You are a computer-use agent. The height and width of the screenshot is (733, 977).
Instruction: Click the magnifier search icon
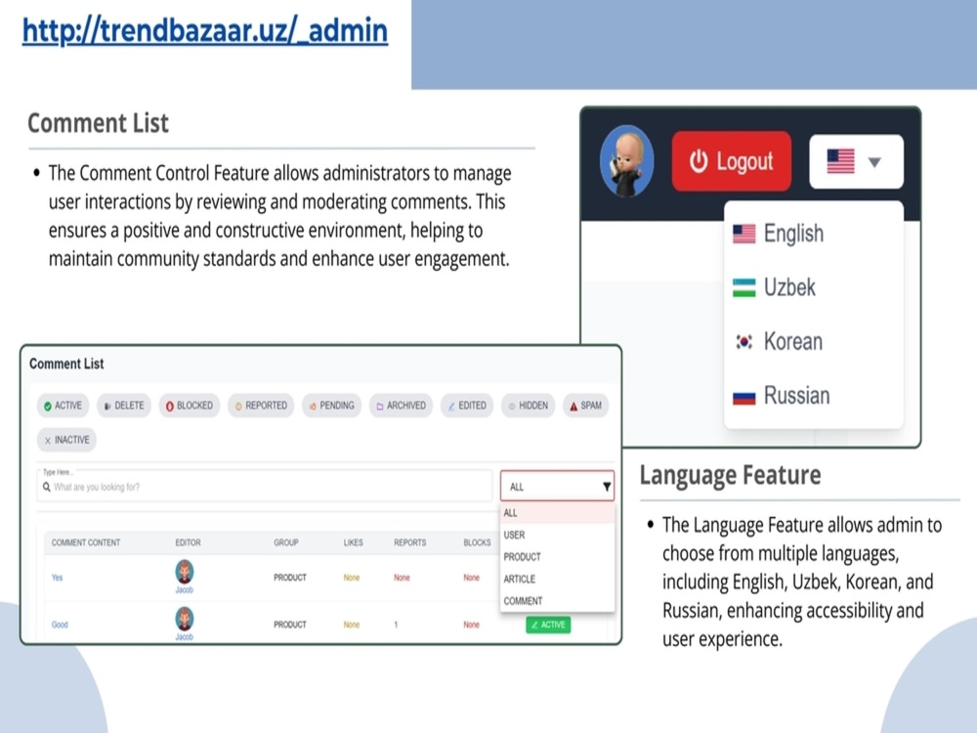pos(47,488)
